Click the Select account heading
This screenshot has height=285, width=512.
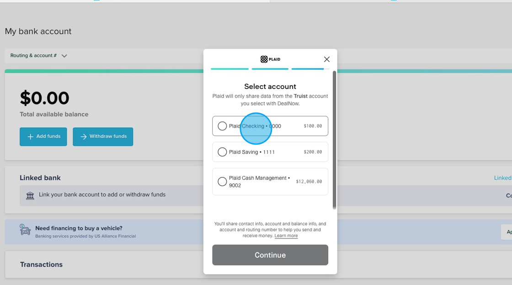[270, 86]
